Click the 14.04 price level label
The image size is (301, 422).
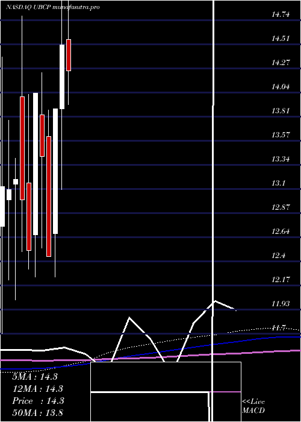tap(281, 87)
